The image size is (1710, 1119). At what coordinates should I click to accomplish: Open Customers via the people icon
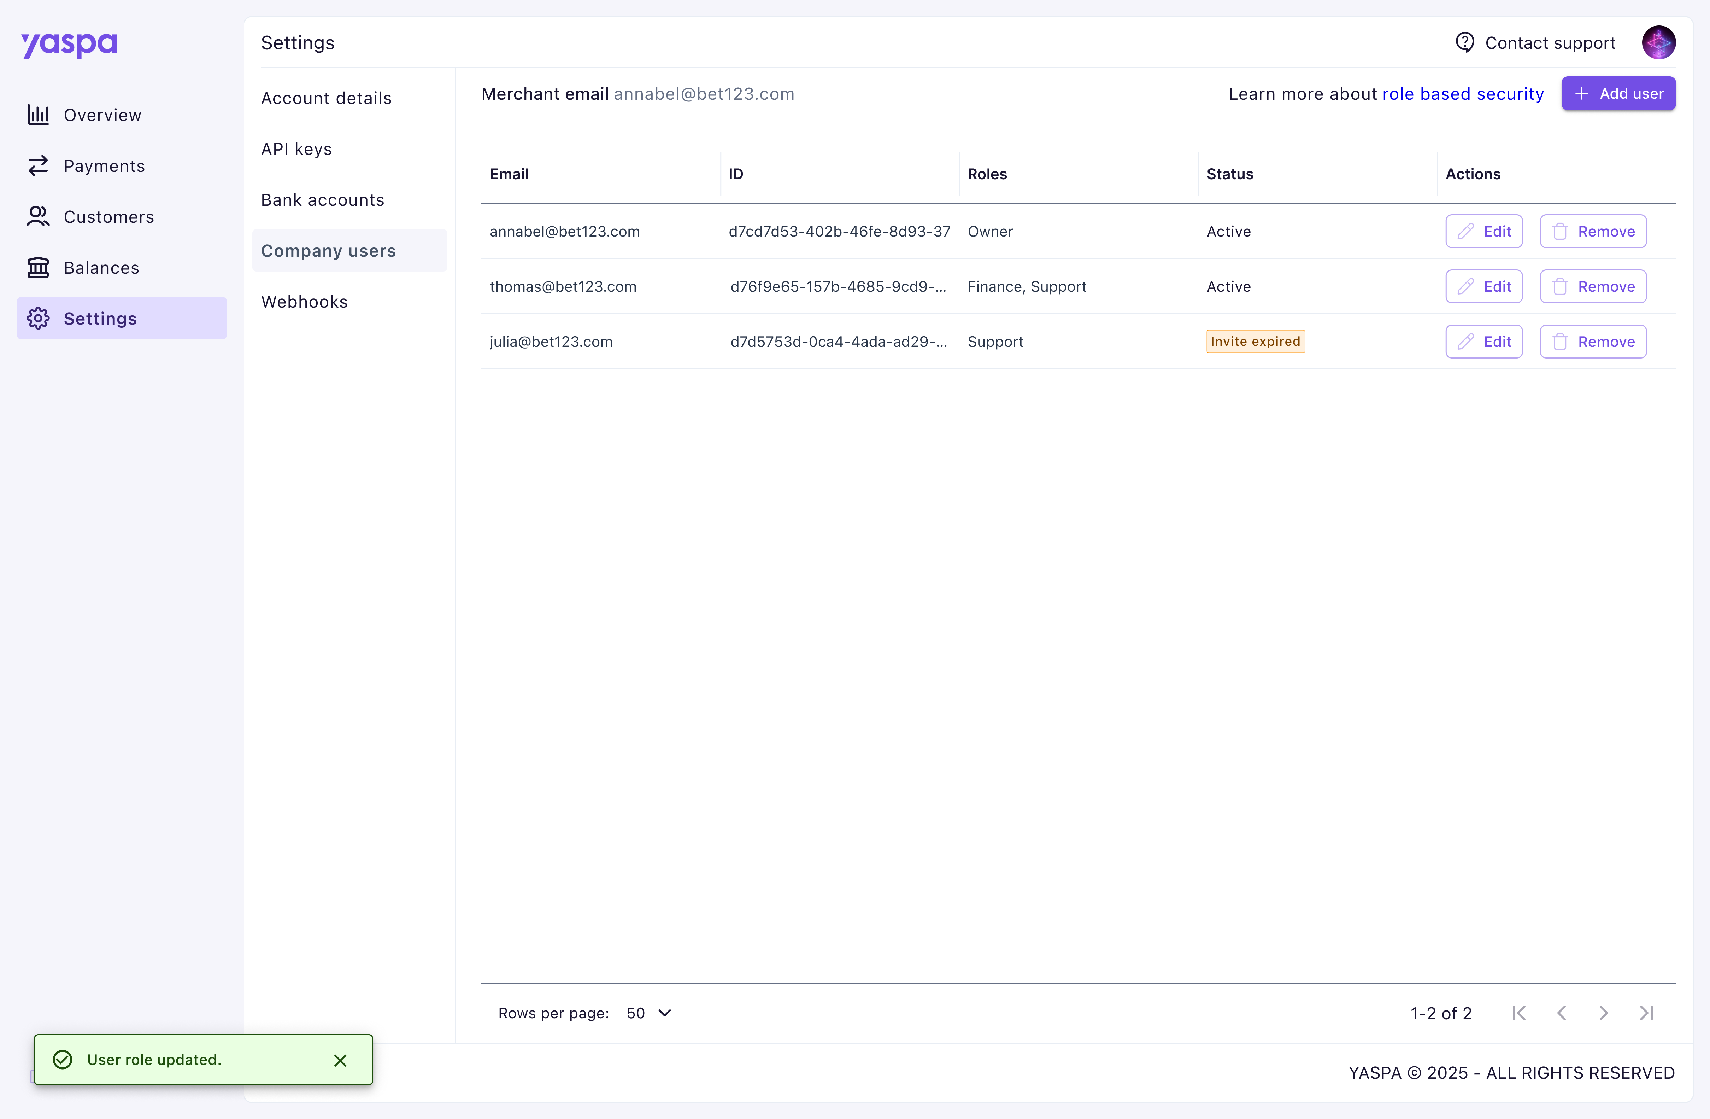click(38, 216)
